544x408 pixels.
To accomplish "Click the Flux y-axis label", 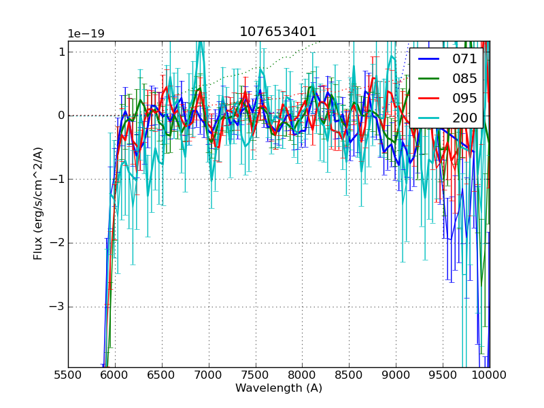I will [39, 203].
